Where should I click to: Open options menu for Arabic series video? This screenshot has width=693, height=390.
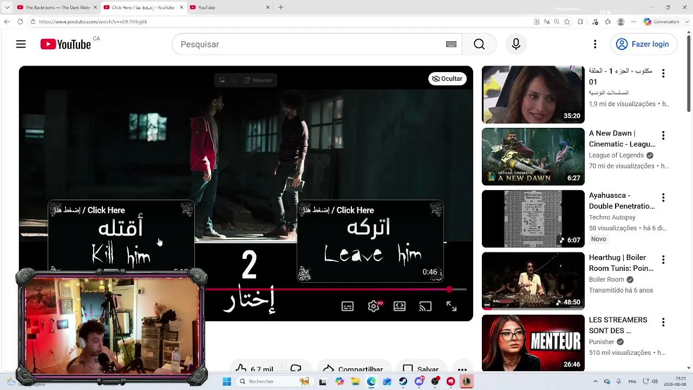(663, 73)
